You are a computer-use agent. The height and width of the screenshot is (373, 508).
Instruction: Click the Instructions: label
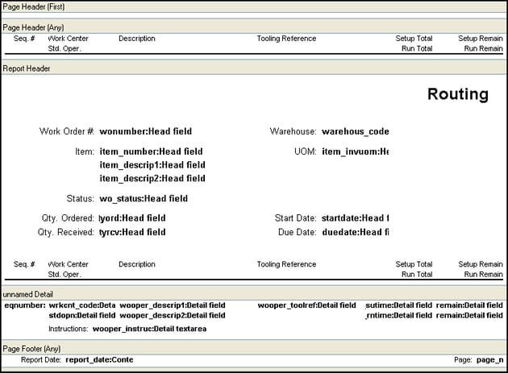point(68,329)
